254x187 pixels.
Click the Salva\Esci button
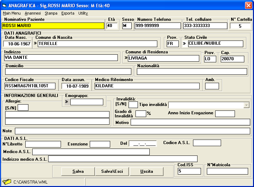(112, 171)
